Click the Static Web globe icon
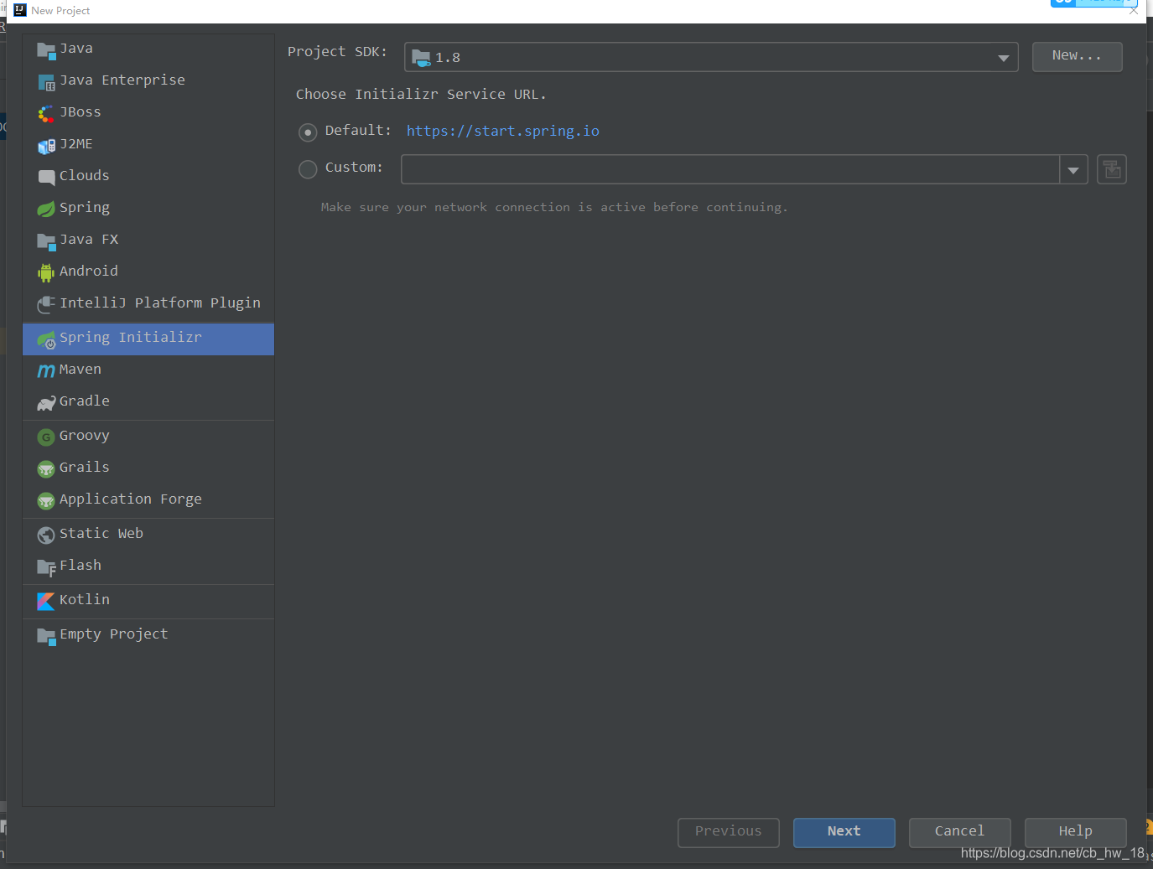Viewport: 1153px width, 869px height. point(46,535)
